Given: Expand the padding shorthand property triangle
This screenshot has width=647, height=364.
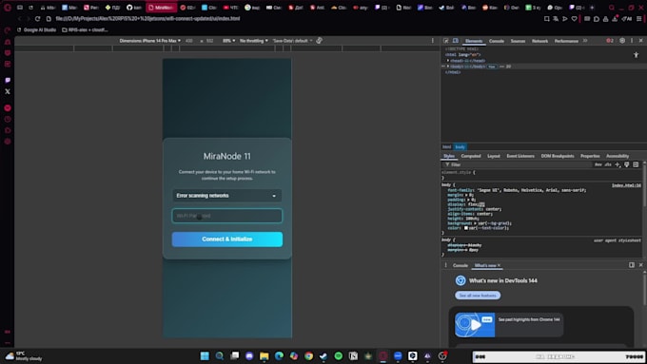Looking at the screenshot, I should (x=468, y=200).
